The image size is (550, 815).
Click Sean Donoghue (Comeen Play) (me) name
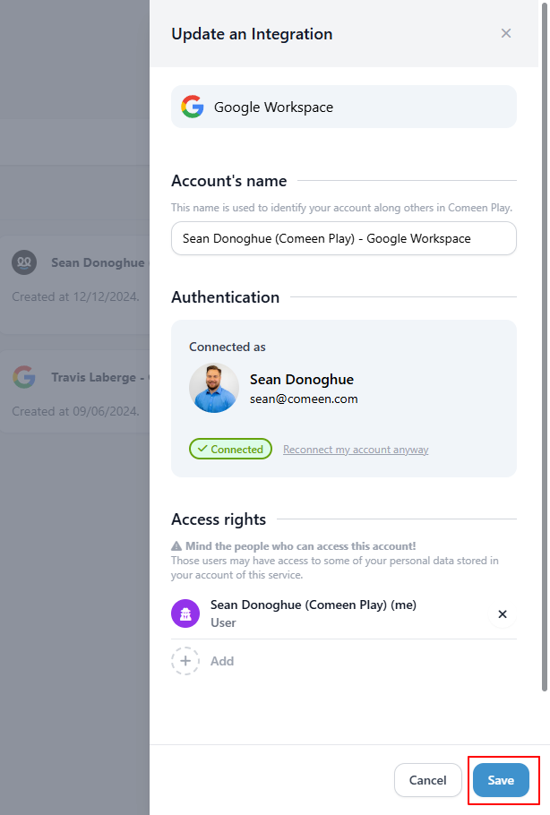pyautogui.click(x=314, y=605)
